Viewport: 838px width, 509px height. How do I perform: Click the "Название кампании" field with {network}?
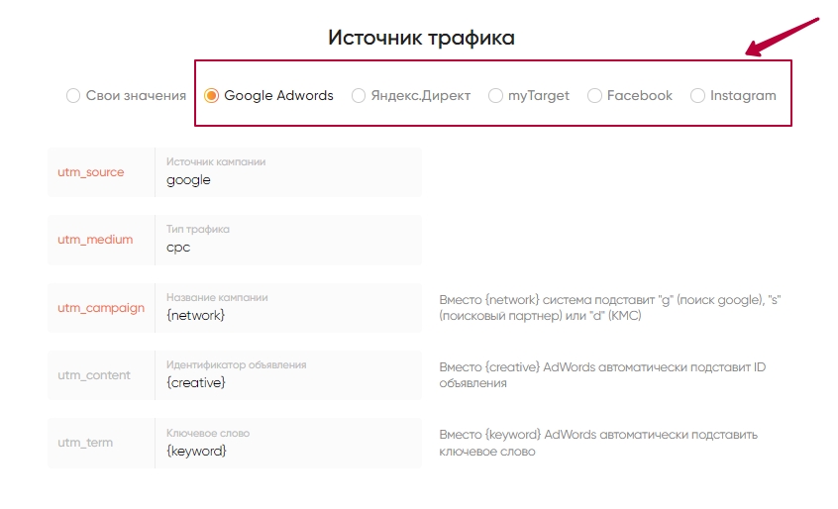click(x=287, y=315)
